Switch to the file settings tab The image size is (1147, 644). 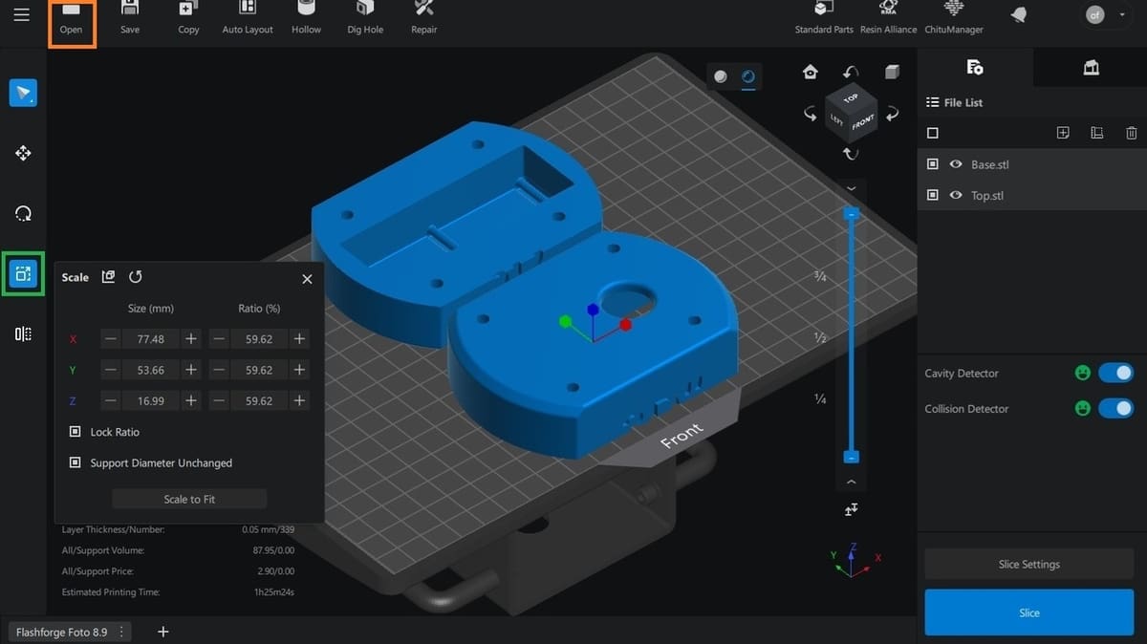(975, 67)
